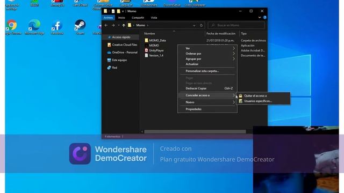Launch Steam from the desktop
This screenshot has height=193, width=344.
tap(80, 27)
